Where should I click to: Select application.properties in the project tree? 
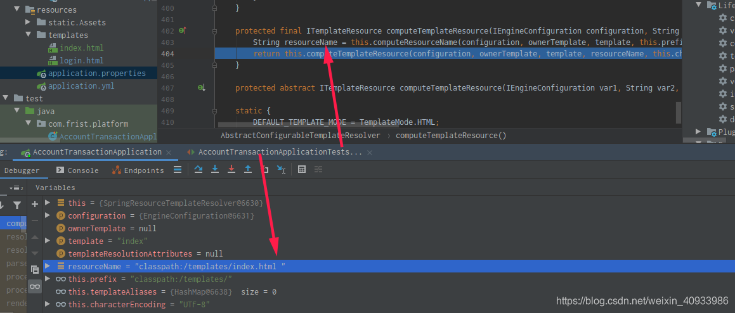coord(97,73)
